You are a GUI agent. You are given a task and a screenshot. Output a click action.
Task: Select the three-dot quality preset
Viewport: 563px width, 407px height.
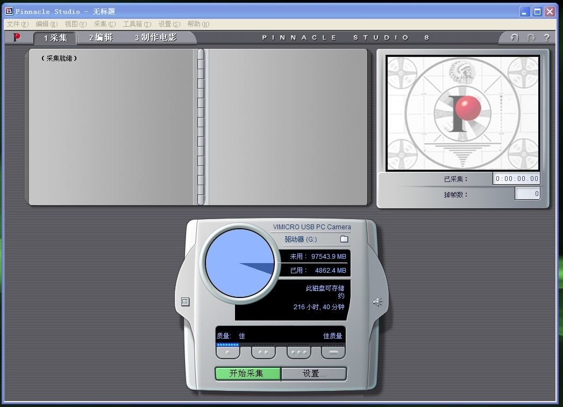point(298,353)
